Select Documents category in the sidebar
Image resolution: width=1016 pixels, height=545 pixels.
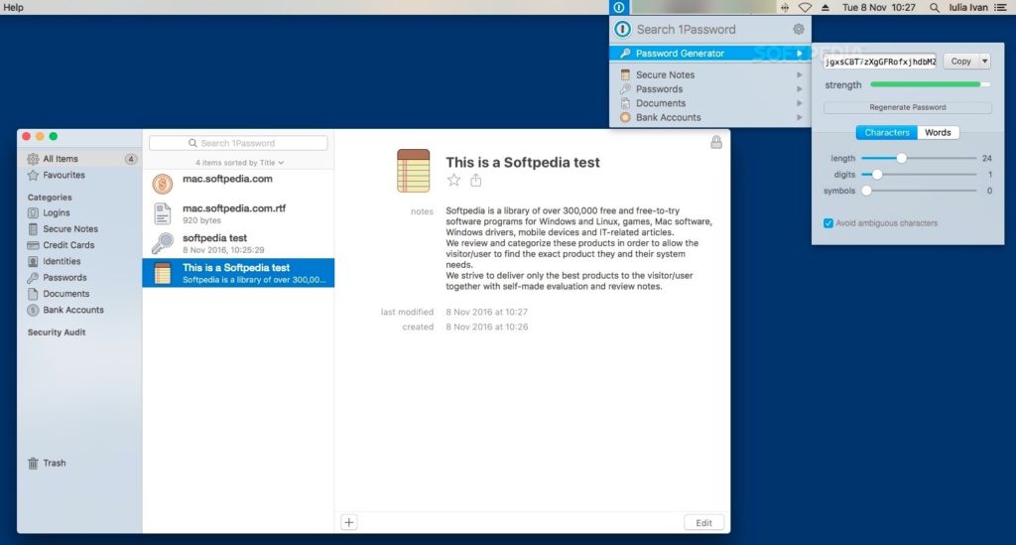pos(66,294)
